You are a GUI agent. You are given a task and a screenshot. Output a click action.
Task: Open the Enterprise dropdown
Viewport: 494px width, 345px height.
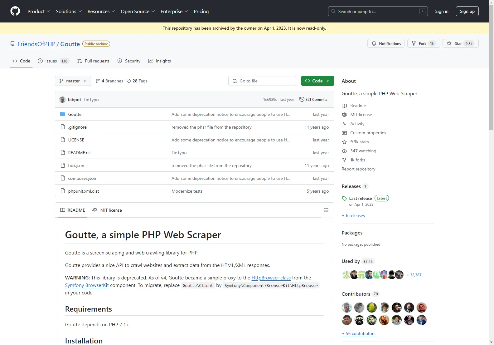pos(174,11)
